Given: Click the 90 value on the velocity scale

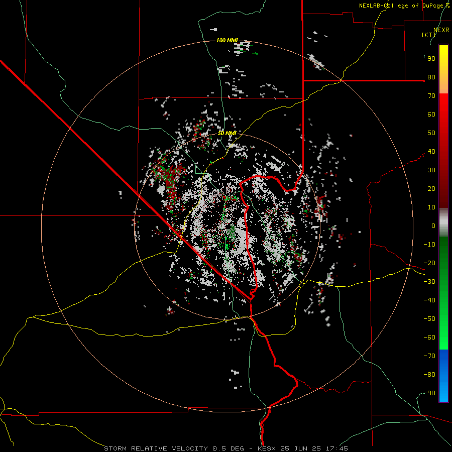Looking at the screenshot, I should tap(431, 59).
